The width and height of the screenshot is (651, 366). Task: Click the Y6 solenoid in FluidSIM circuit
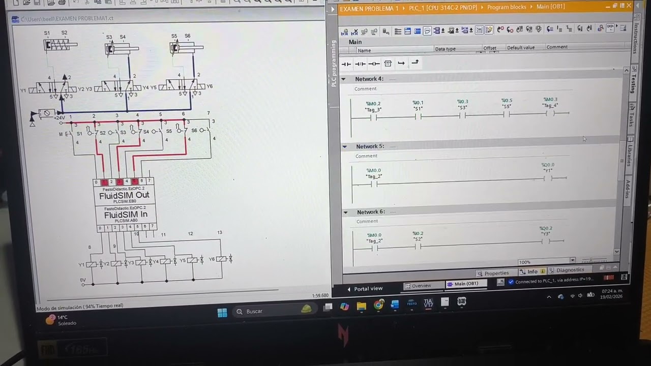[222, 259]
